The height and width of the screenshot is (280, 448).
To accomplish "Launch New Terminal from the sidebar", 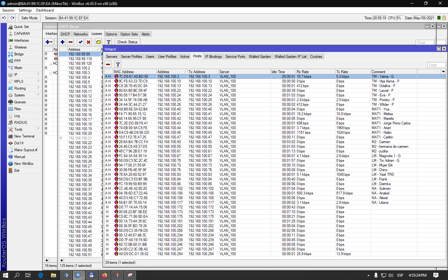I will 25,136.
